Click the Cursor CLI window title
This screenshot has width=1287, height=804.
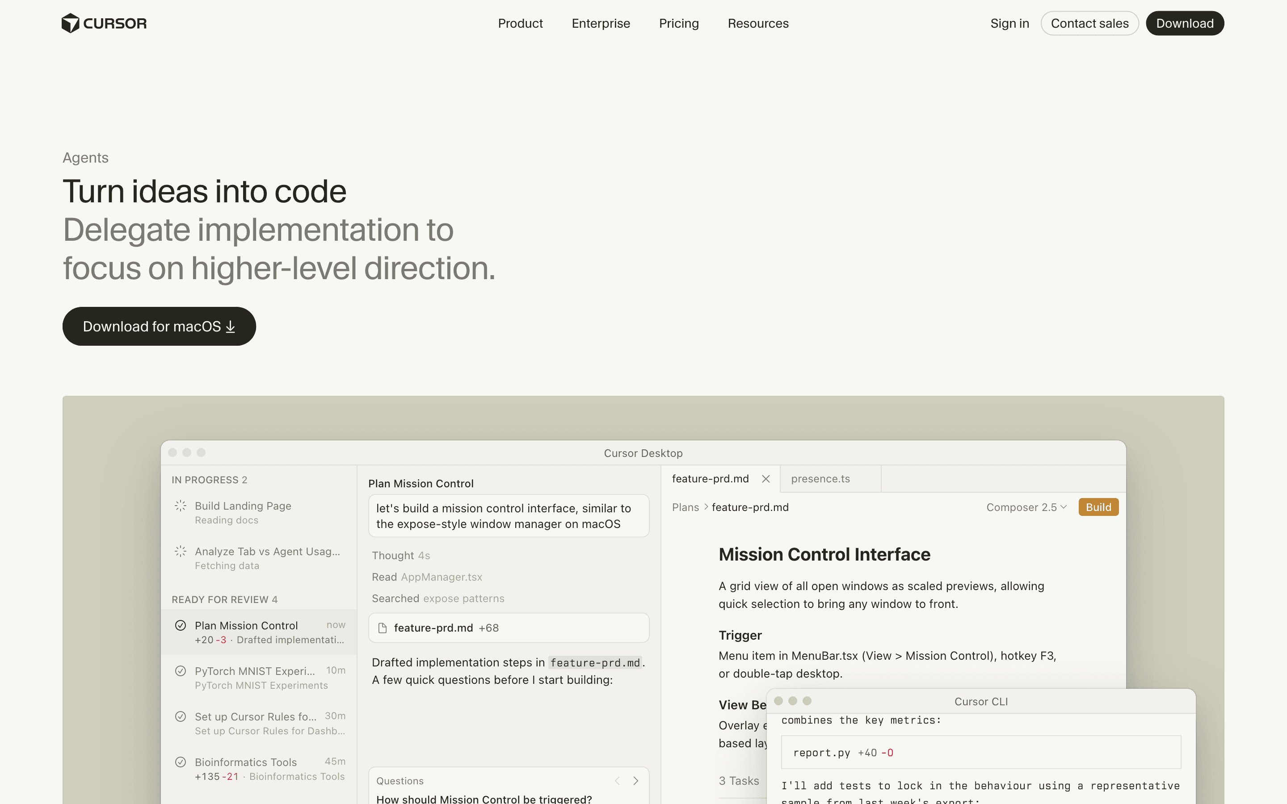(x=981, y=701)
